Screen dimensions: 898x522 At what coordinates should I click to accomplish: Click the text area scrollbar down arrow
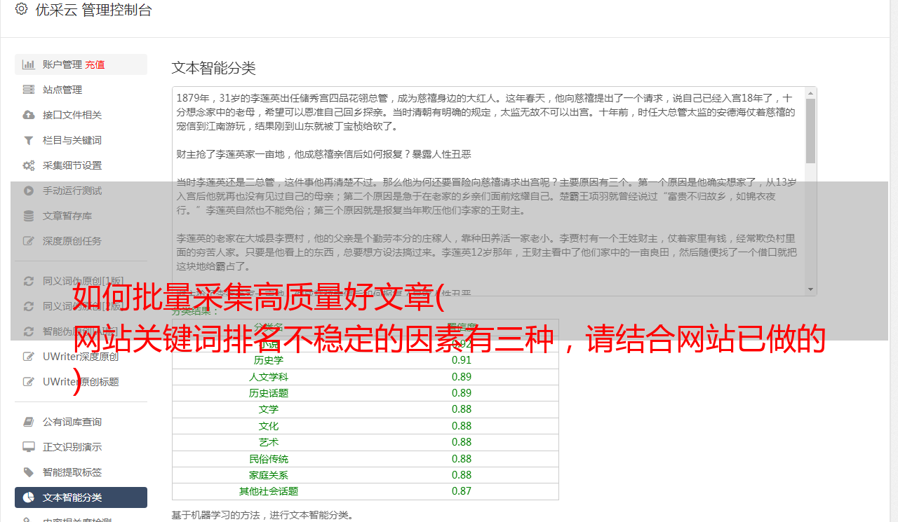[x=810, y=289]
